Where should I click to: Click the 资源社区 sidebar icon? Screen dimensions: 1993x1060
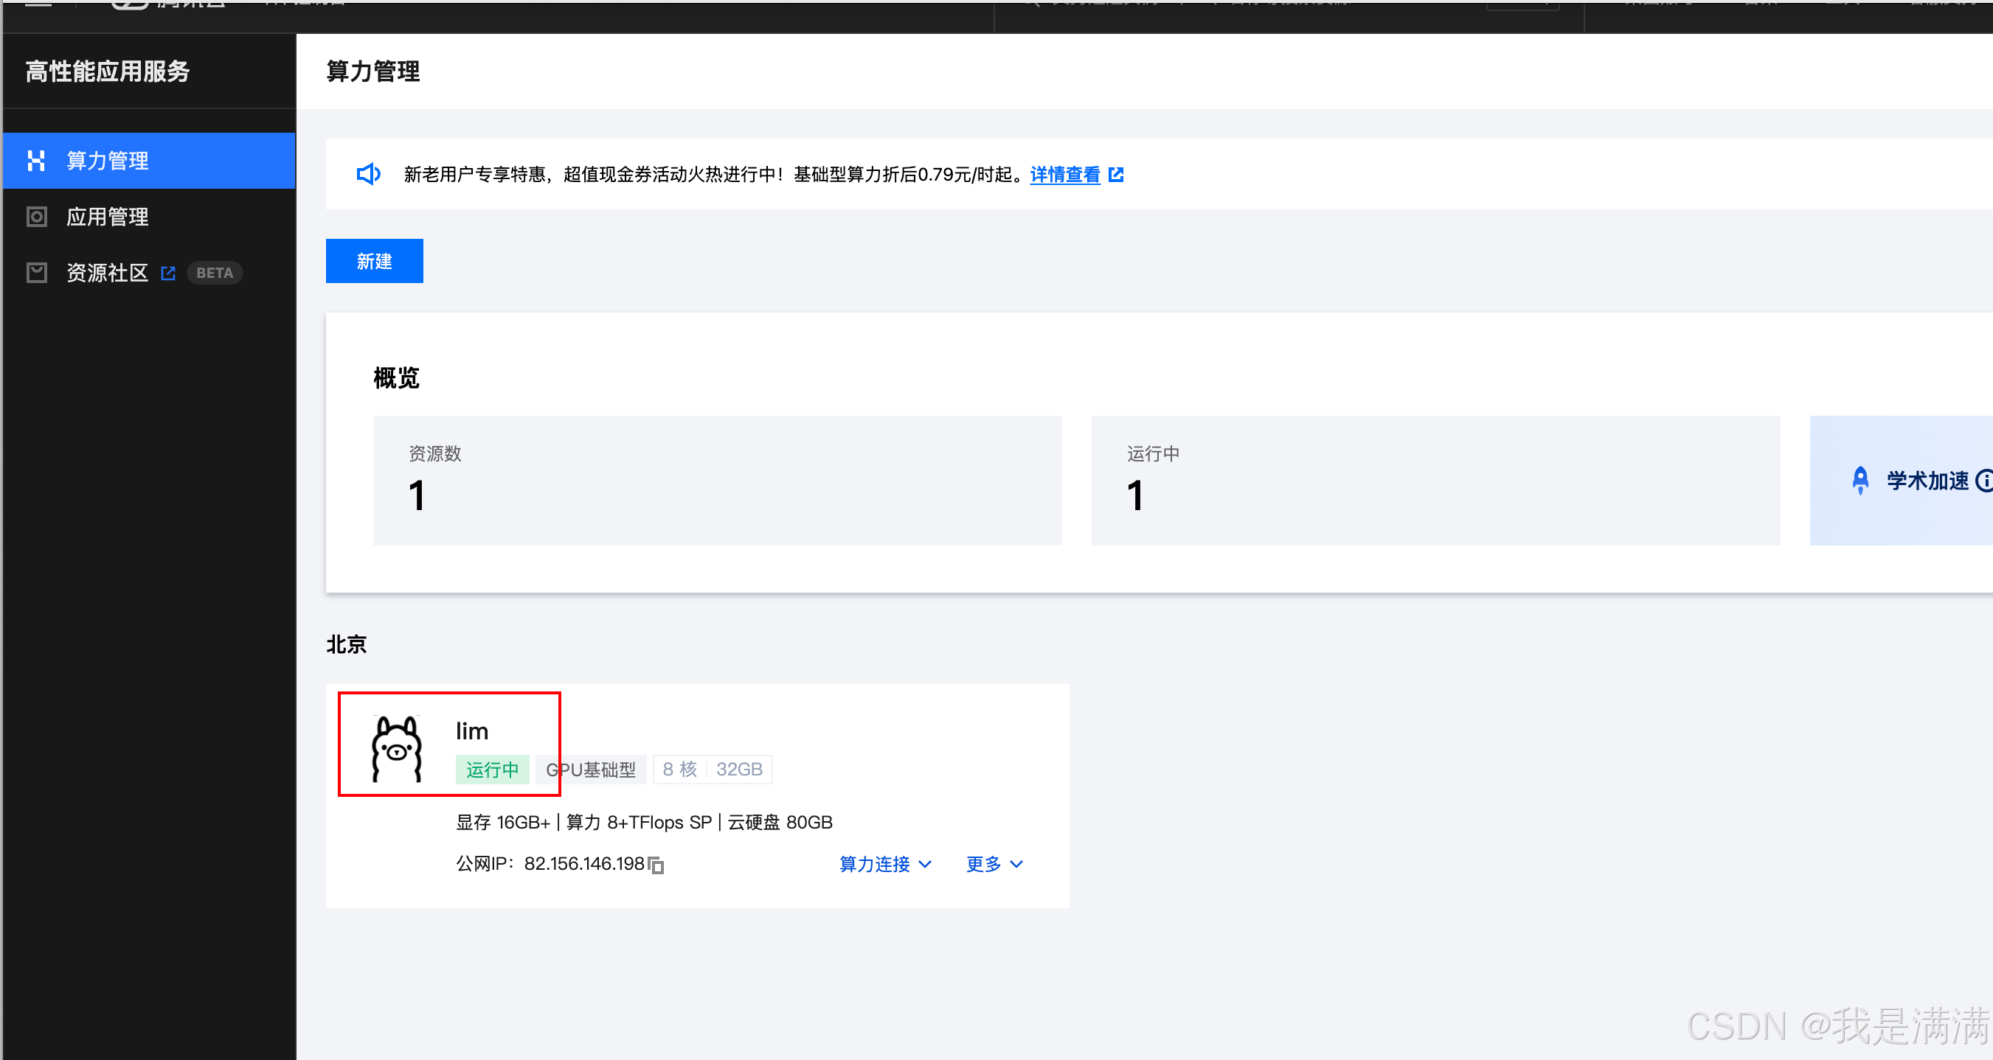pos(35,273)
